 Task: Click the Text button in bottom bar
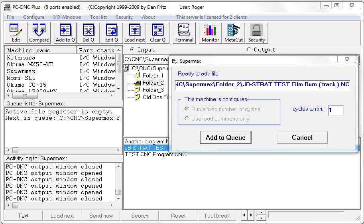coord(23,216)
